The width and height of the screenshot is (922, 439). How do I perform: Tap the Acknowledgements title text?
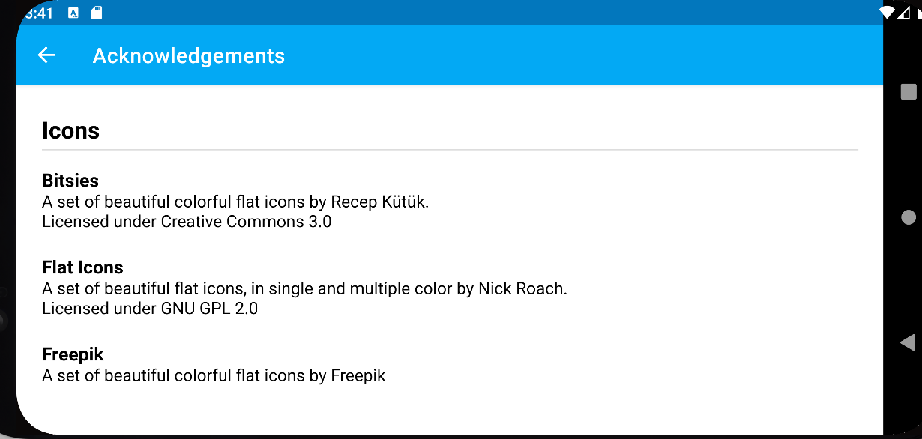(x=188, y=55)
